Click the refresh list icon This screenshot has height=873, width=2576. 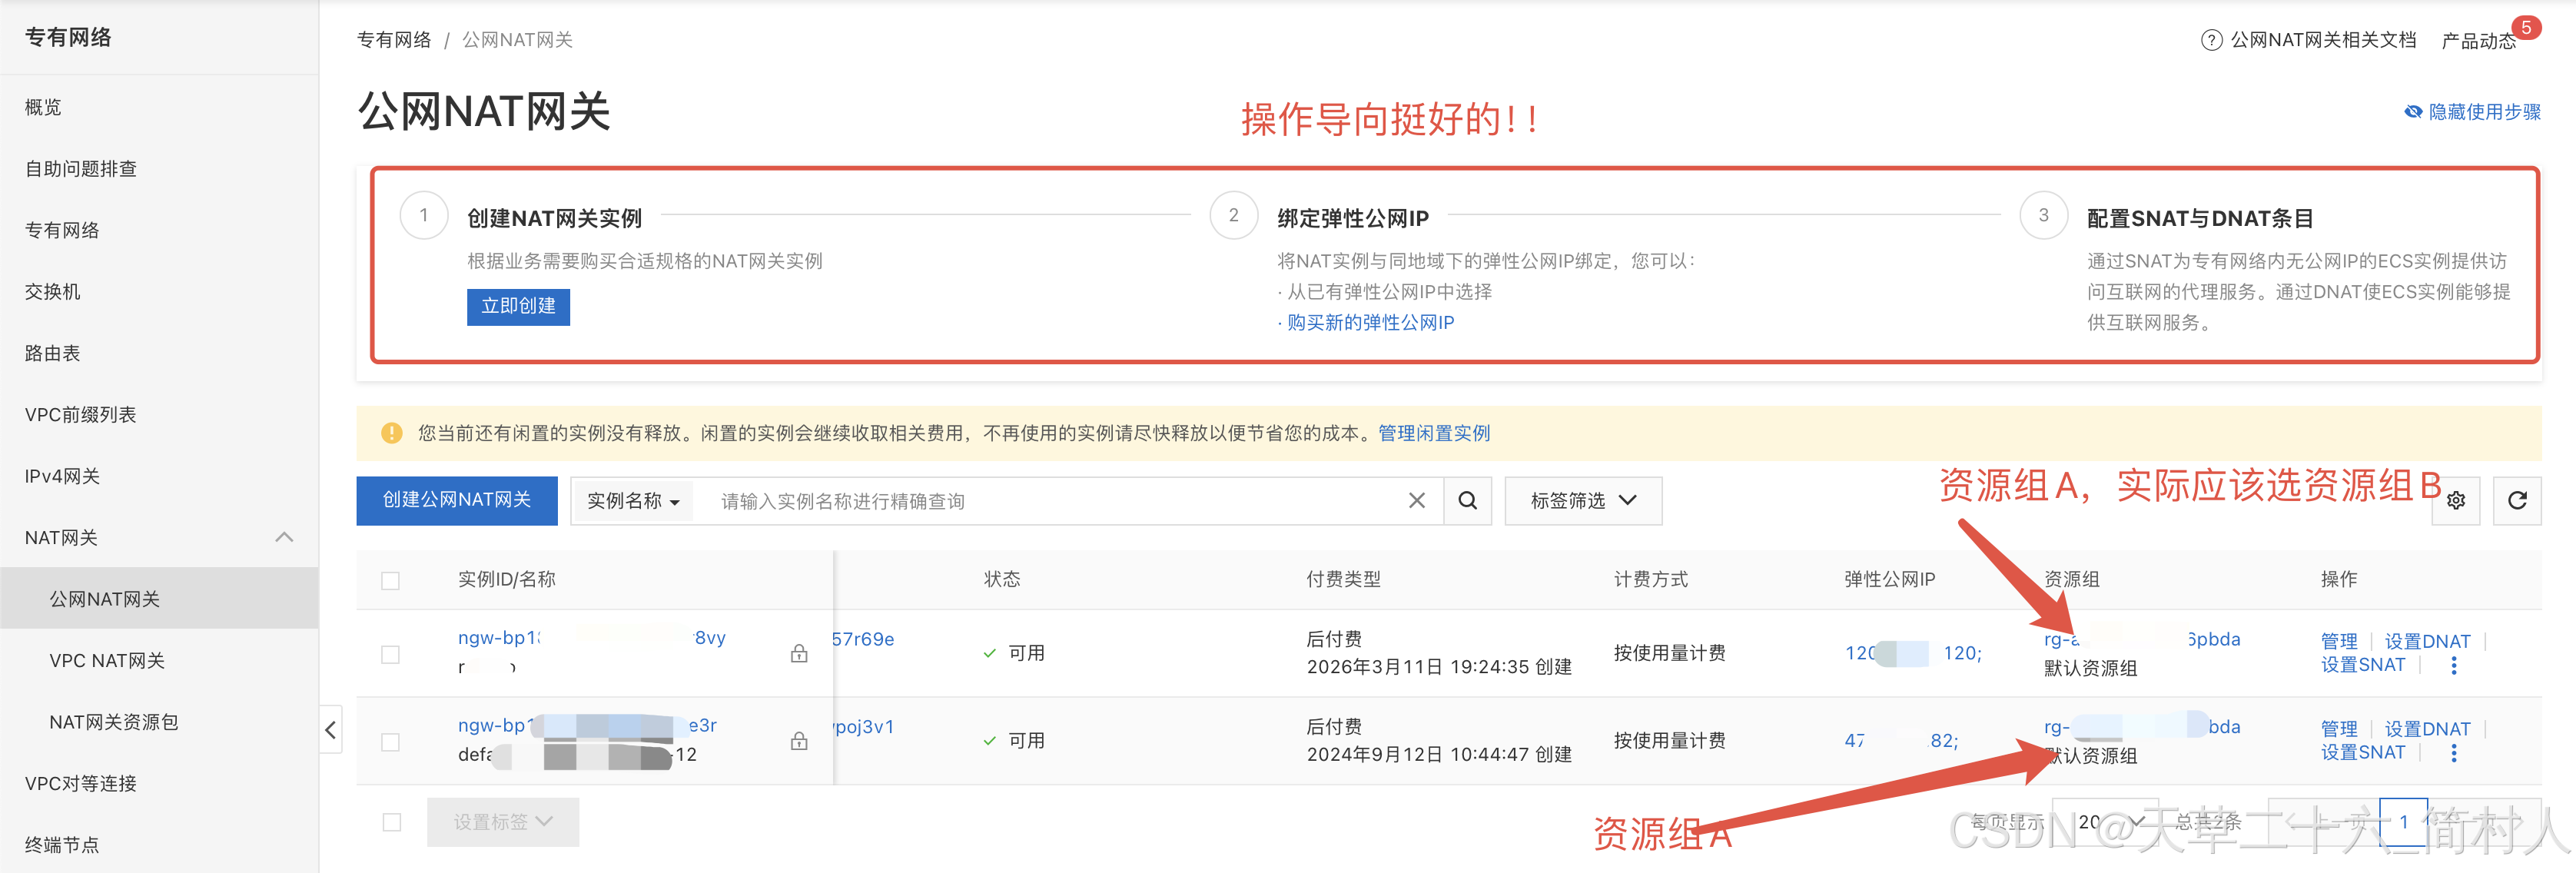(x=2517, y=501)
